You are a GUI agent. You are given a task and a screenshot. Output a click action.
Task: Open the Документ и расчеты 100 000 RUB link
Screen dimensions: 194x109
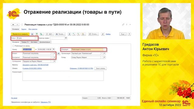tap(35, 65)
